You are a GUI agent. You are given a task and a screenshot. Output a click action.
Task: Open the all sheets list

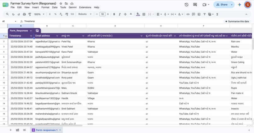[x=24, y=130]
